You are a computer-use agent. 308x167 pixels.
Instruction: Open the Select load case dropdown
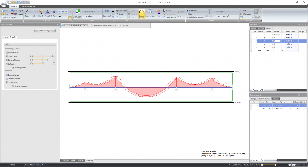click(x=92, y=16)
